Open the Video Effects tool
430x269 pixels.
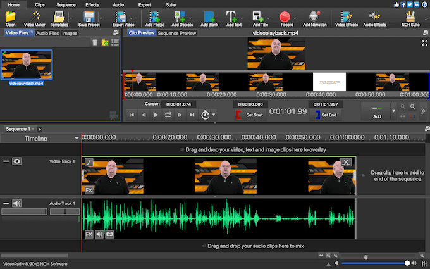click(346, 17)
